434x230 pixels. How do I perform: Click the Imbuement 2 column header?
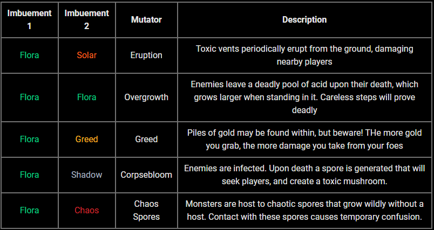(x=87, y=19)
